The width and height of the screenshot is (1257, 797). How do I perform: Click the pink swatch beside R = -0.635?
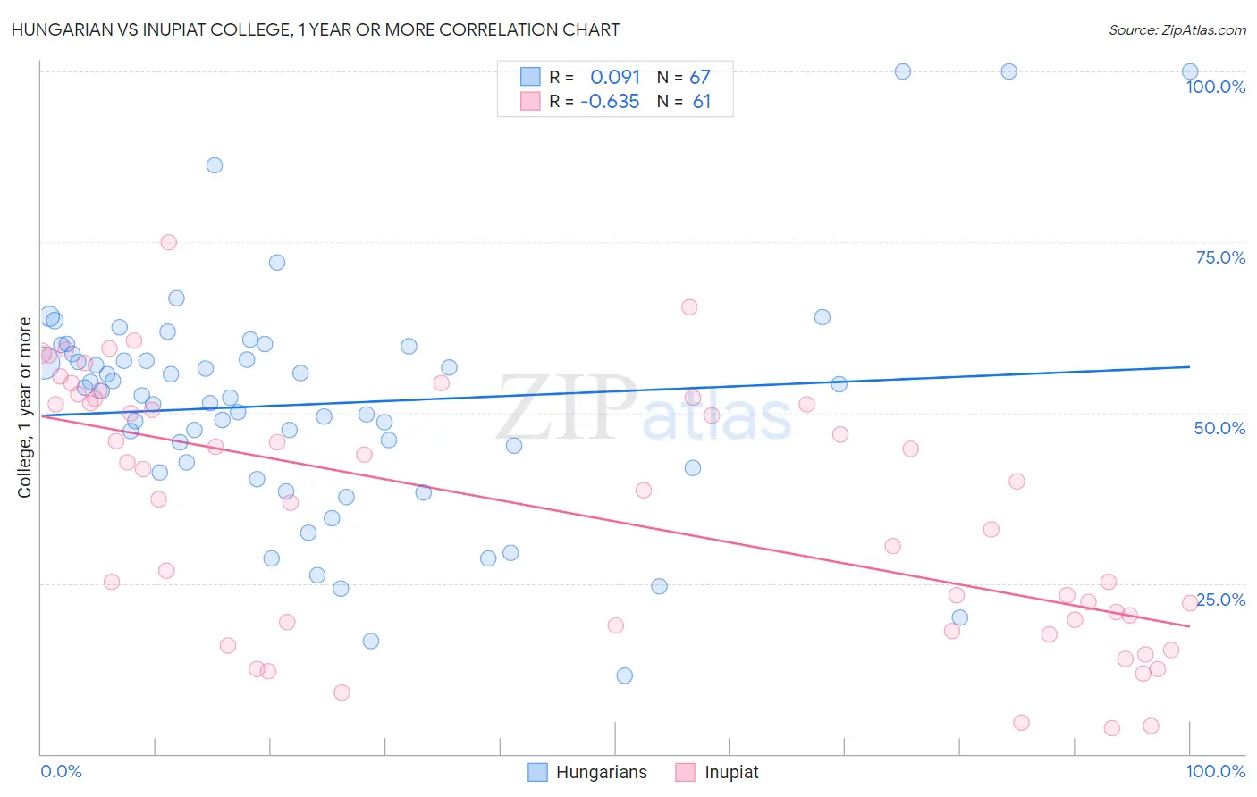pos(531,101)
